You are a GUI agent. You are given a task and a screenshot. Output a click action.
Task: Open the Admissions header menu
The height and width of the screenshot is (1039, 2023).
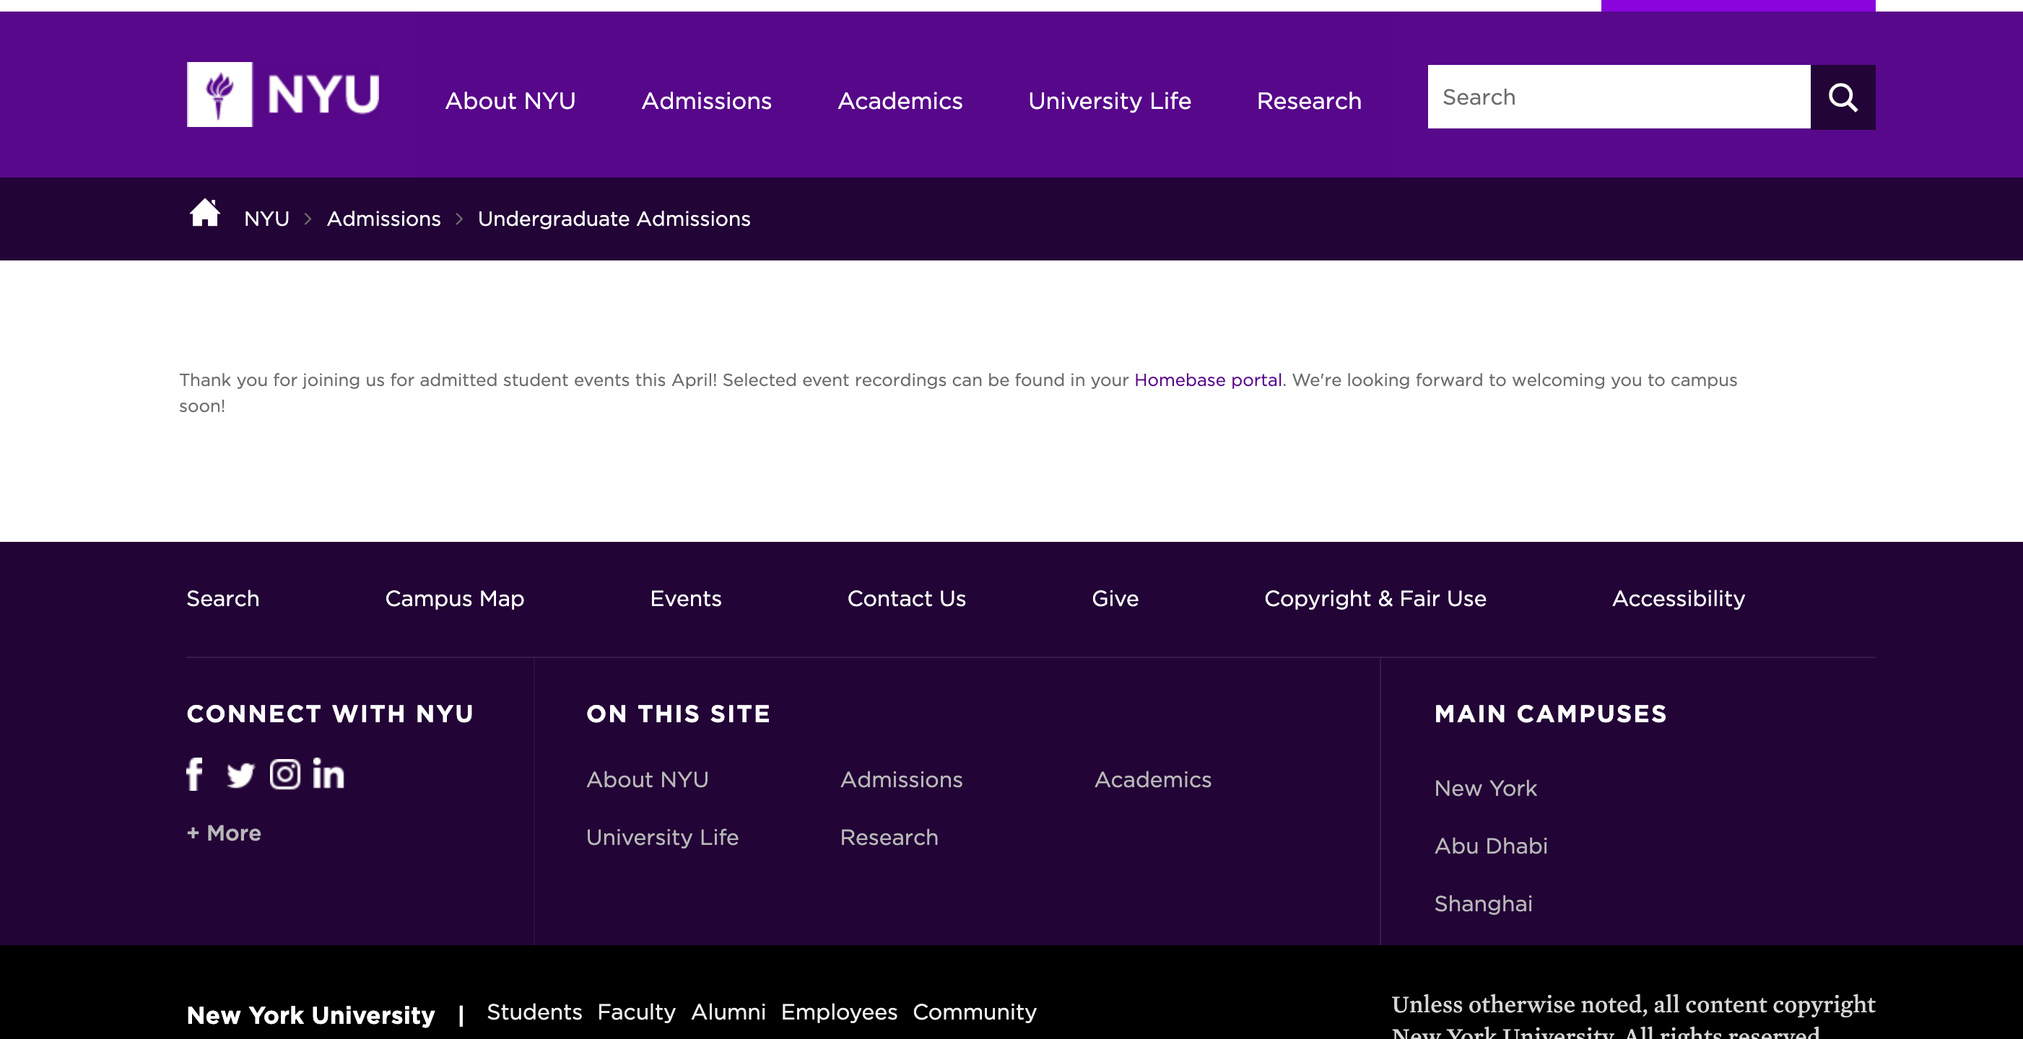click(x=707, y=100)
